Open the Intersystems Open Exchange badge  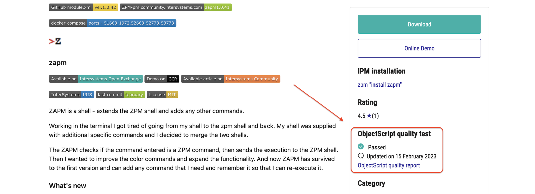(x=96, y=79)
